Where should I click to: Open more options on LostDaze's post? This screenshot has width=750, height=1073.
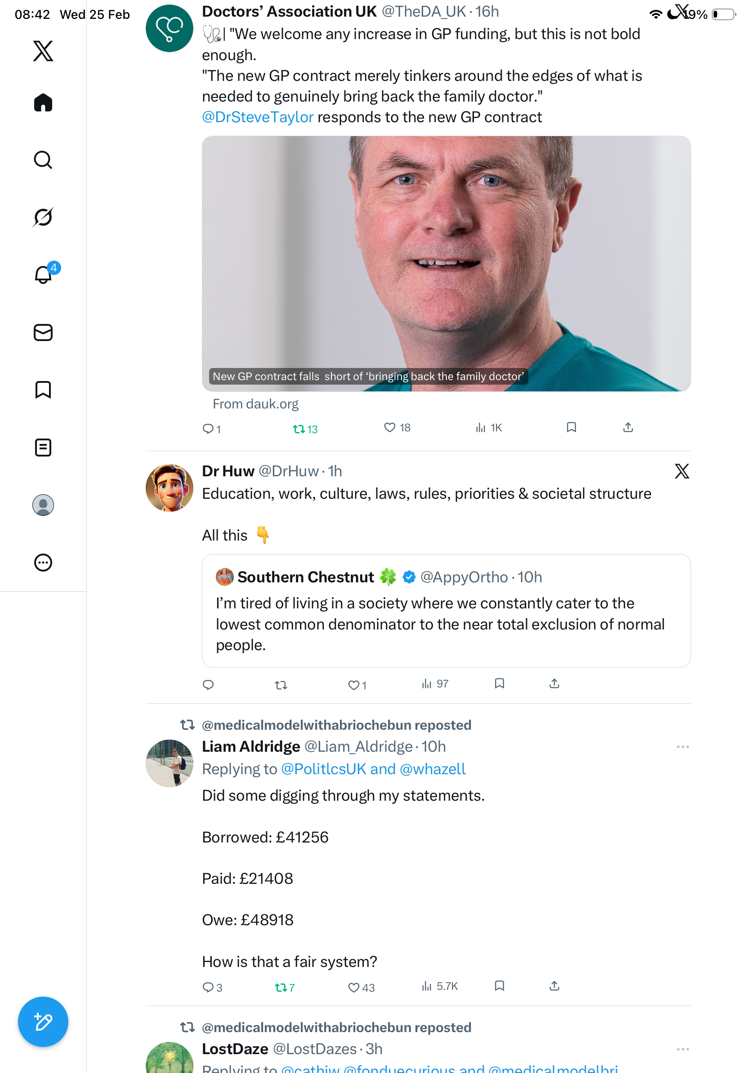click(x=683, y=1049)
